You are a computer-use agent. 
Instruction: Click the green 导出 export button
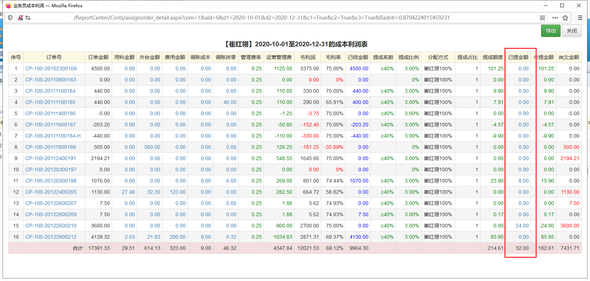(551, 31)
